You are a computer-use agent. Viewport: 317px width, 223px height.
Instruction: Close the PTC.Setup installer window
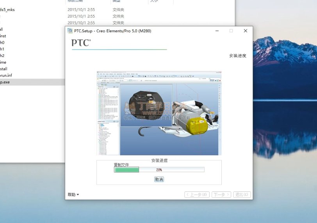pyautogui.click(x=246, y=31)
